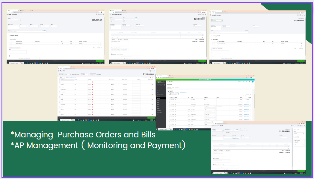Click the QuickBooks logo in the Expenses sidebar

pos(160,82)
